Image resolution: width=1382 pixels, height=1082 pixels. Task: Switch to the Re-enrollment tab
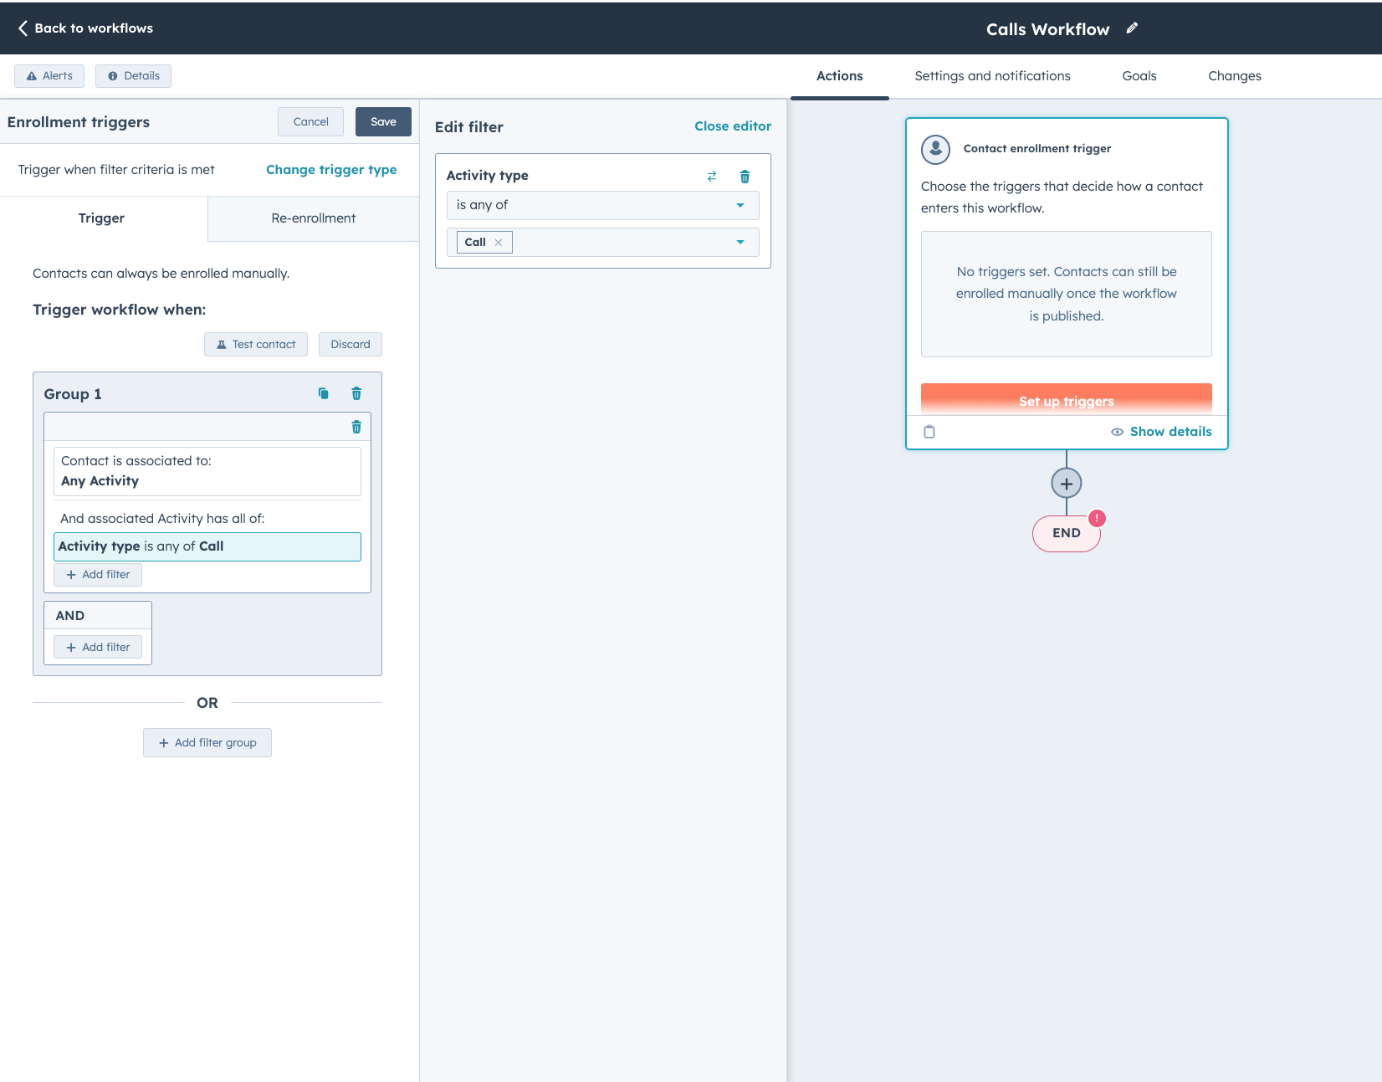point(313,218)
